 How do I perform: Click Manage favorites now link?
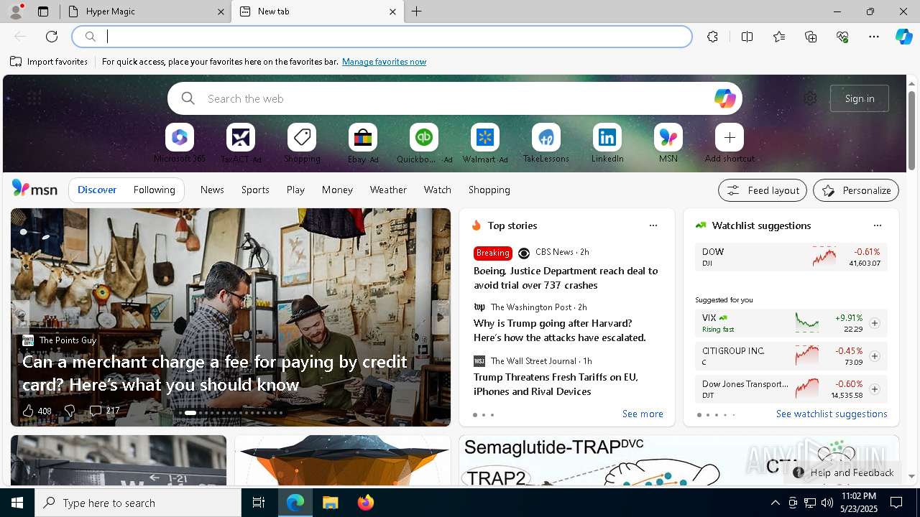[x=384, y=62]
